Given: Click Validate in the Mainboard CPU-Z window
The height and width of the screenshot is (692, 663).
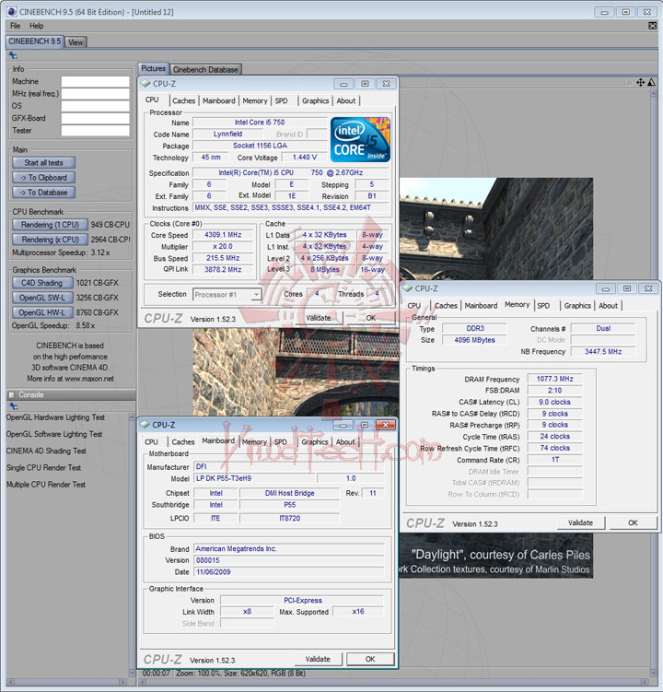Looking at the screenshot, I should pos(318,659).
